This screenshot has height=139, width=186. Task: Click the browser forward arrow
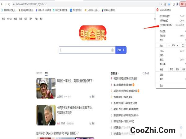[6, 4]
